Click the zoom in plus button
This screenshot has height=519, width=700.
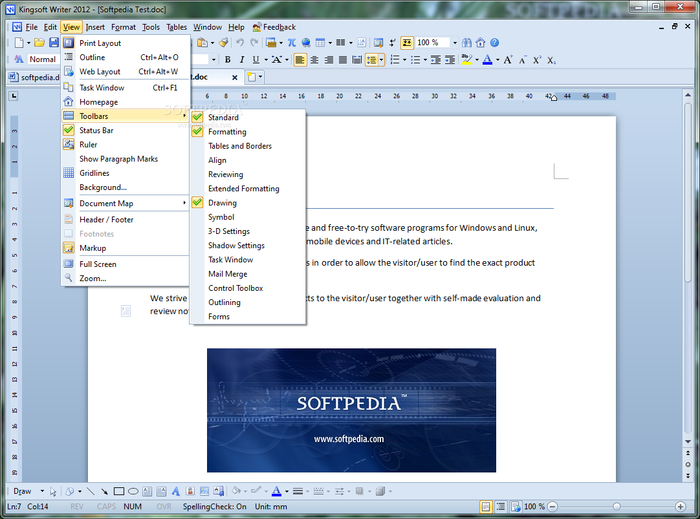click(681, 507)
